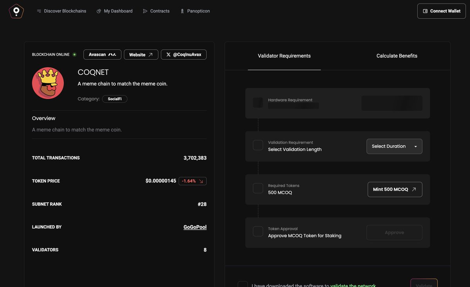Click "Approve MCOQ Token for Staking" text
The height and width of the screenshot is (287, 470).
[305, 236]
